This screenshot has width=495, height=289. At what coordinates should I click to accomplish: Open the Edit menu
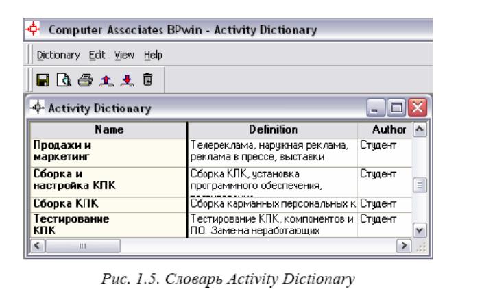(97, 55)
